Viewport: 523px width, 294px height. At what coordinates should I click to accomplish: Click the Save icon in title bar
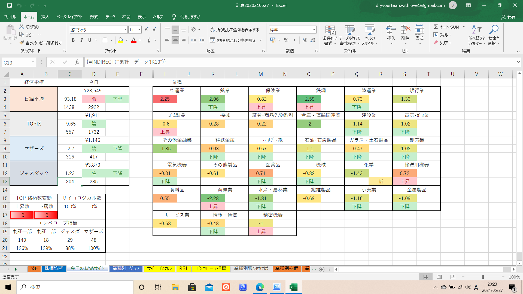(x=9, y=5)
